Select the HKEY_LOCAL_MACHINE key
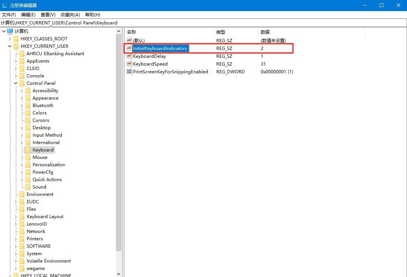Screen dimensions: 407x277 tap(46, 275)
